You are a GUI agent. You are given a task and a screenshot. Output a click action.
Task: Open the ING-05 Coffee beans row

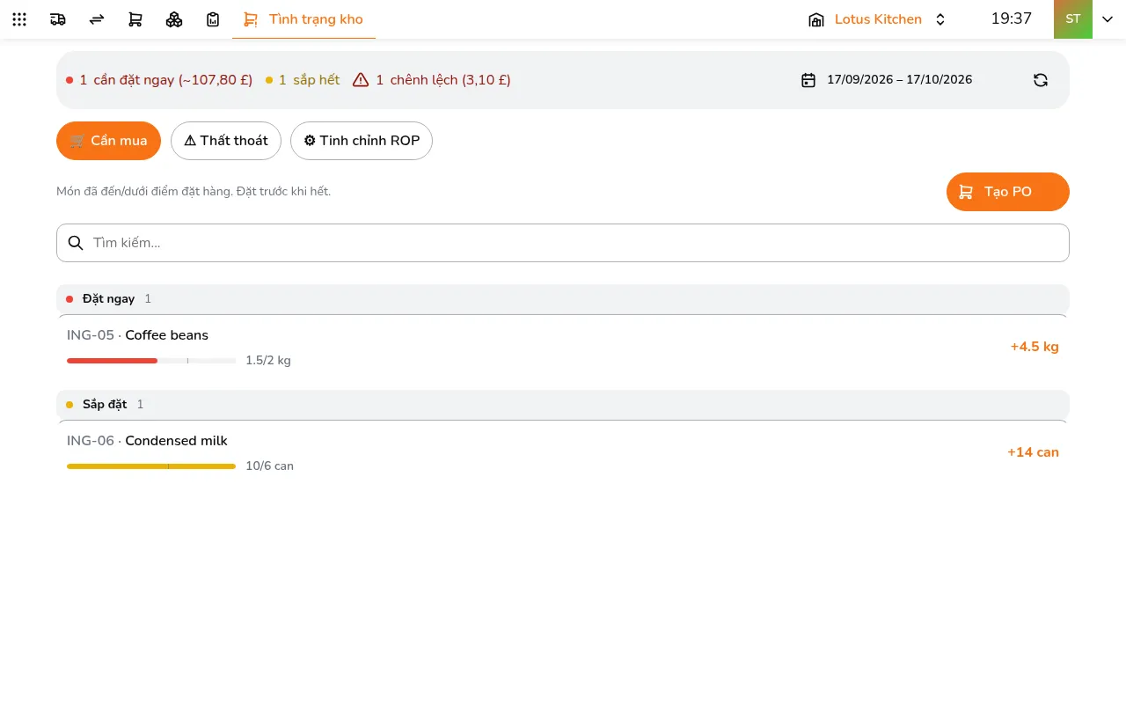563,347
